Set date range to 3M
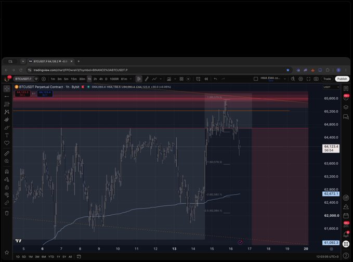This screenshot has height=262, width=353. 37,257
